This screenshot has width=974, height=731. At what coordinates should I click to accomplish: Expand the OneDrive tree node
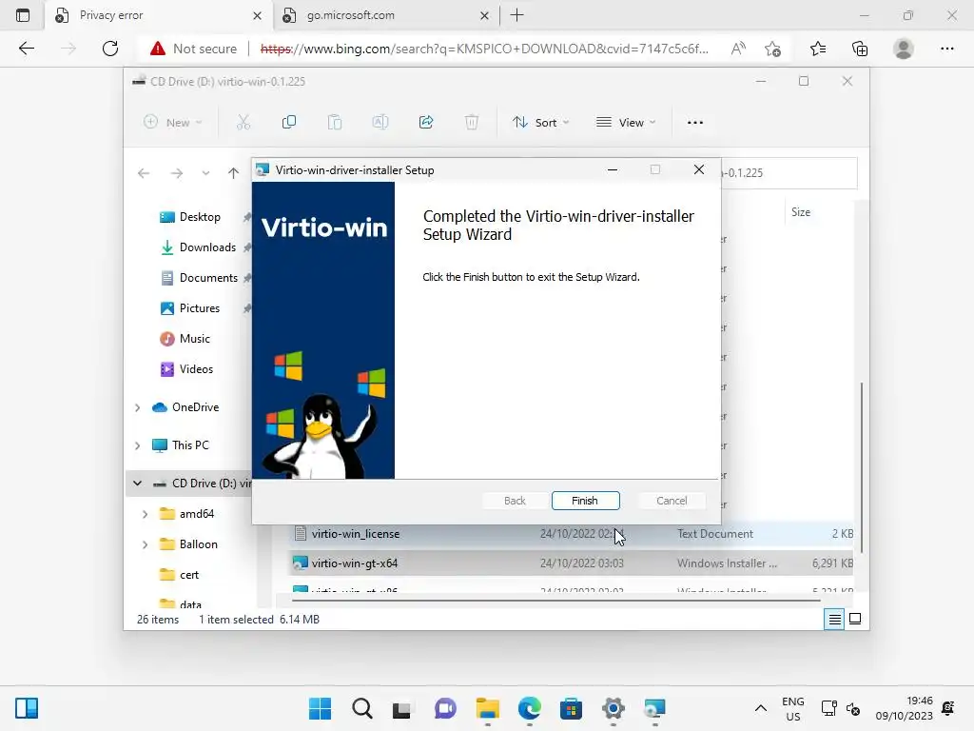click(x=137, y=407)
